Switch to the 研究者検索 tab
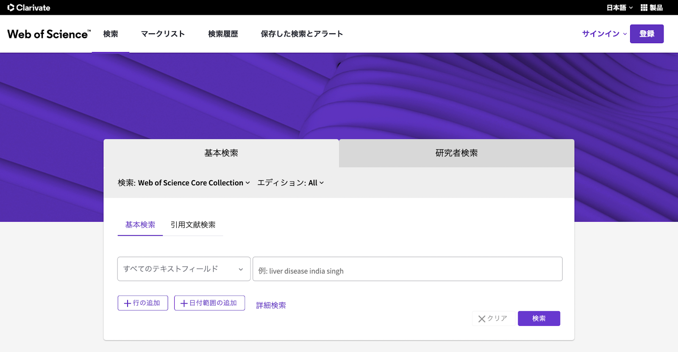Screen dimensions: 678x352 tap(456, 153)
